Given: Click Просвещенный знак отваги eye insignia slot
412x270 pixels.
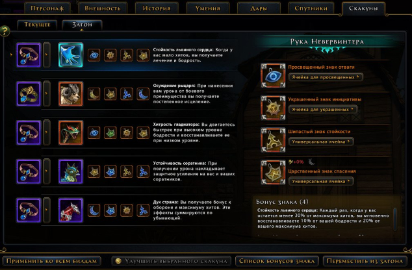Looking at the screenshot, I should [x=273, y=75].
